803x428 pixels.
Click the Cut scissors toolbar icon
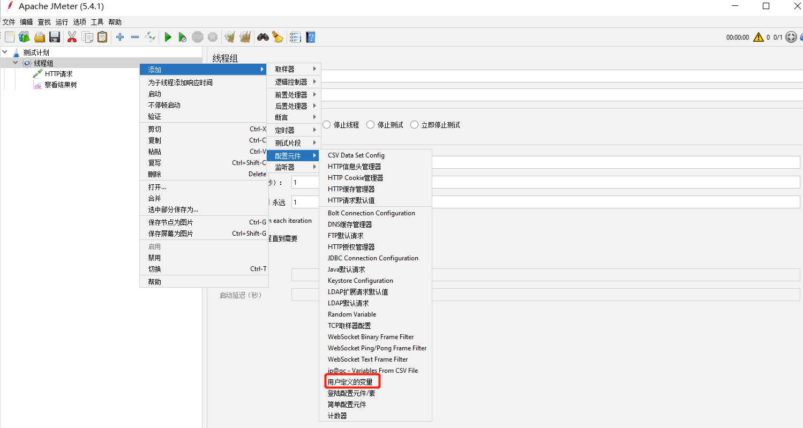click(72, 37)
